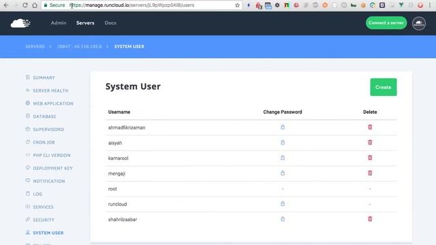Click the Change Password column header

click(x=283, y=112)
